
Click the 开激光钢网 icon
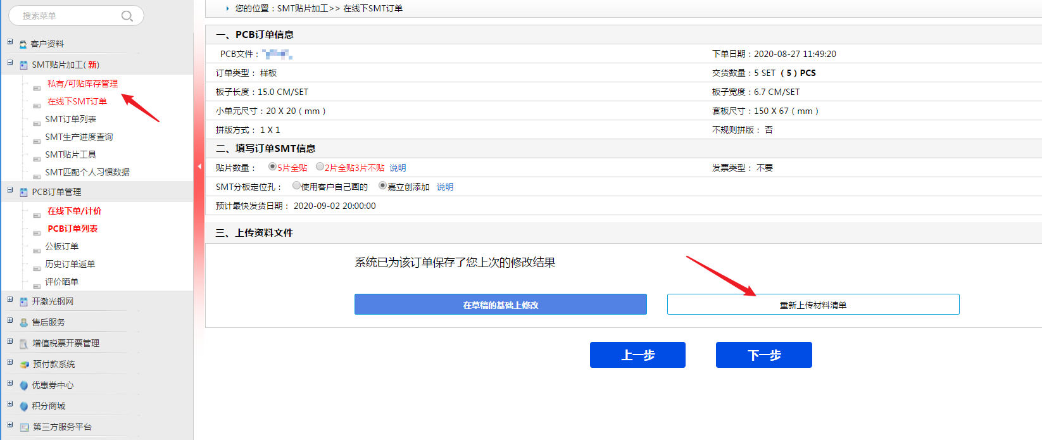[x=23, y=302]
